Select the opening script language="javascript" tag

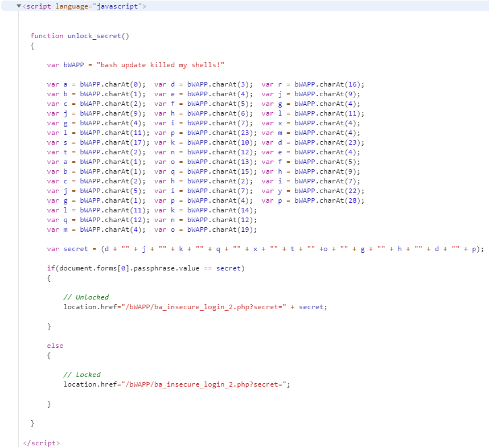(x=84, y=6)
